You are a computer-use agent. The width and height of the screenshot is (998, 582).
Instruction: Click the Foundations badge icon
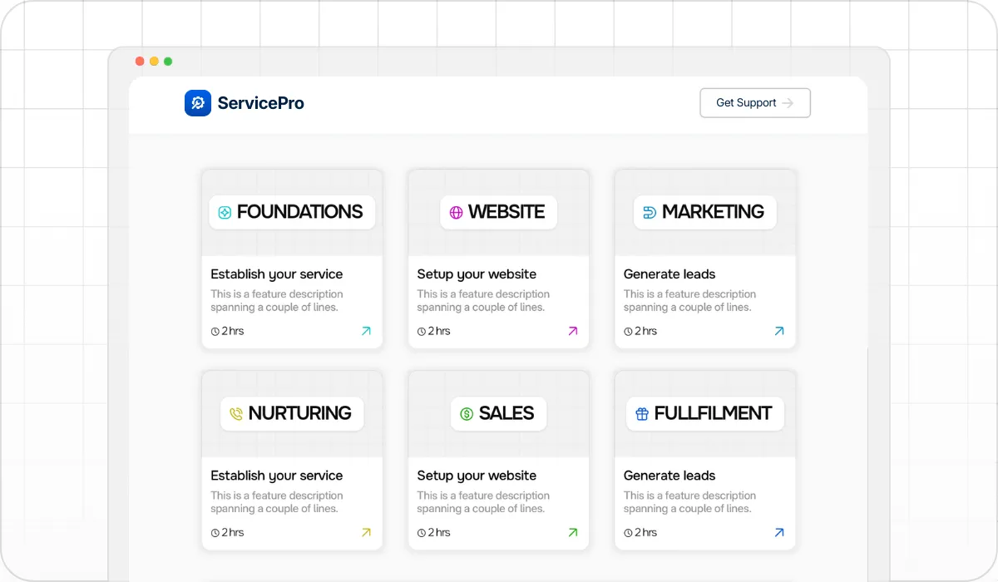pos(225,213)
